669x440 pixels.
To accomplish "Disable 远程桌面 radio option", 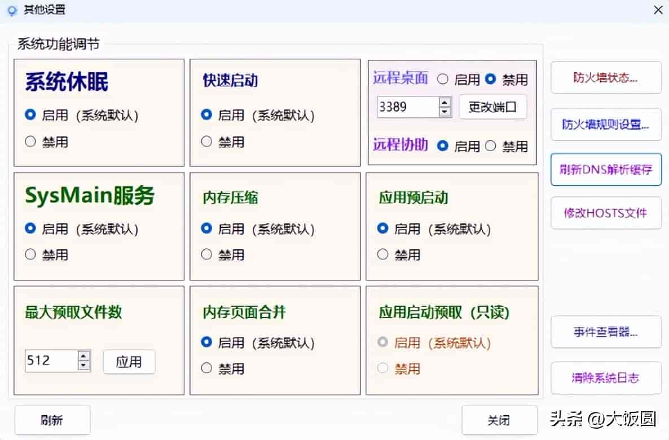I will tap(491, 79).
